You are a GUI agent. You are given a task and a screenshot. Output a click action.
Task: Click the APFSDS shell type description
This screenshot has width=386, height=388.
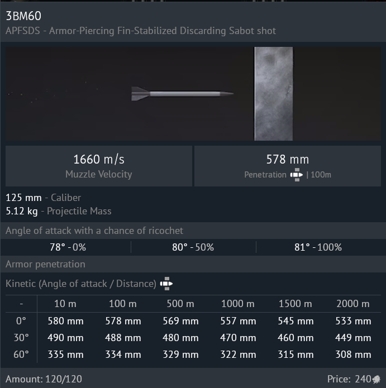point(141,31)
